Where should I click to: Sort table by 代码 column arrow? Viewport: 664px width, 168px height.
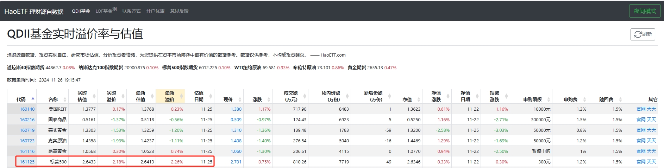33,99
